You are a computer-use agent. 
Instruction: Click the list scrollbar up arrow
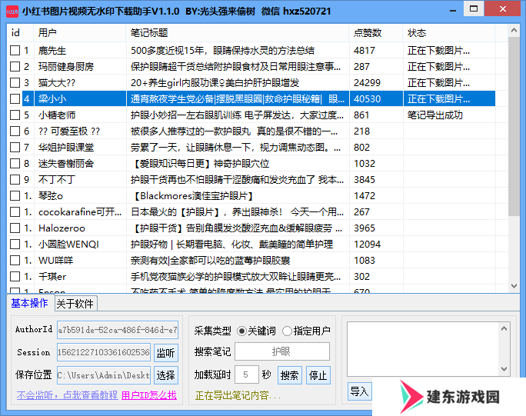click(x=514, y=31)
